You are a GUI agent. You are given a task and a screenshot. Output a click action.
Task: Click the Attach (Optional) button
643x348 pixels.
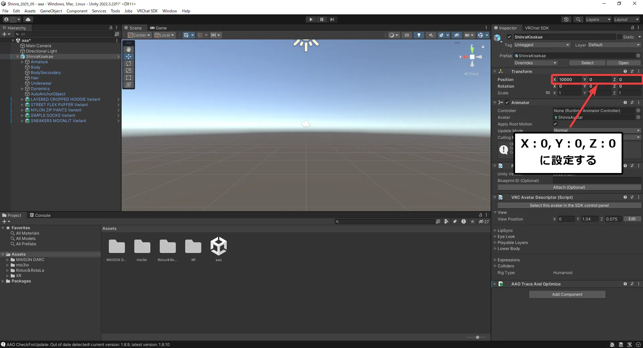pyautogui.click(x=569, y=187)
